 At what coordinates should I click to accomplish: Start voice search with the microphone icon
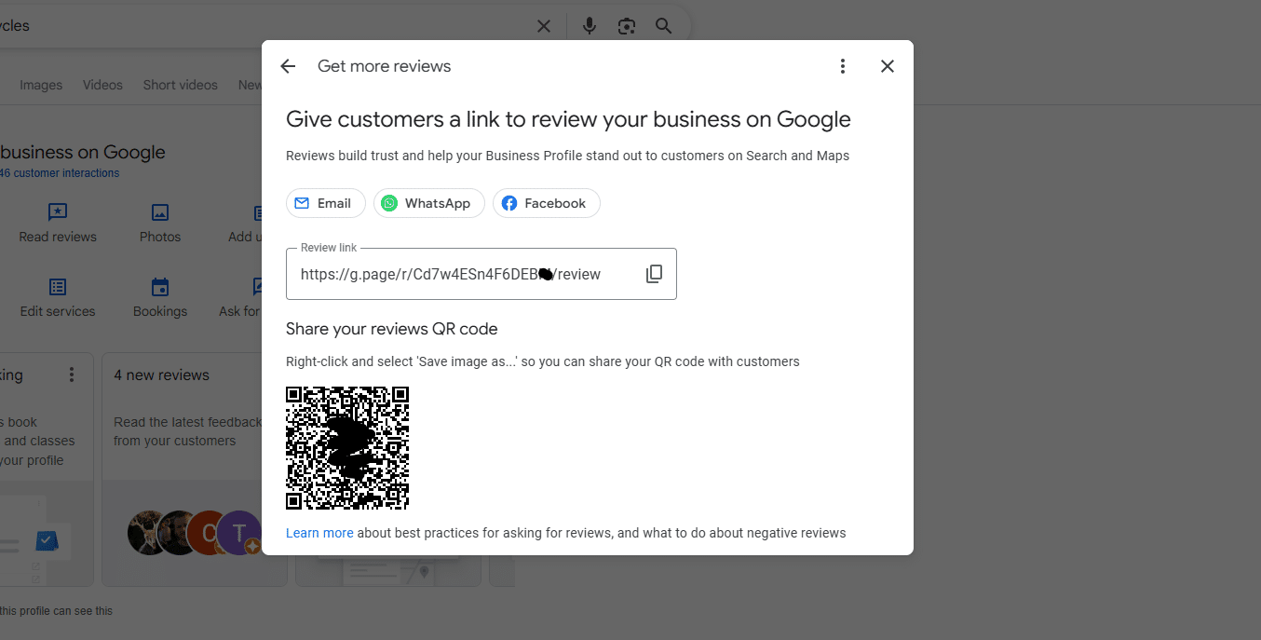tap(590, 26)
